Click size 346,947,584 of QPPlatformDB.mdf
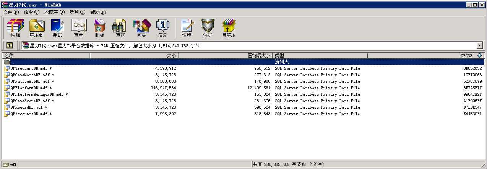 (163, 88)
